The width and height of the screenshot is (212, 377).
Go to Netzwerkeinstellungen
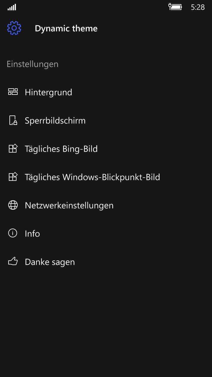69,206
